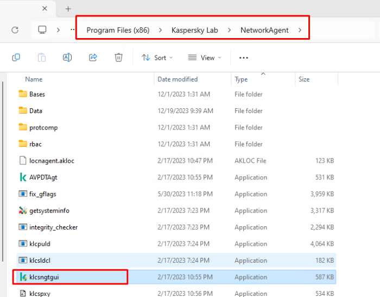Select the file name 'getsysteminfo'

(x=49, y=211)
